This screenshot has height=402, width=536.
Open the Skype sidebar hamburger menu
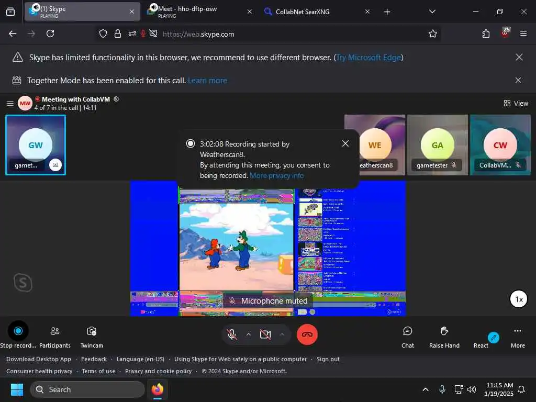tap(10, 103)
